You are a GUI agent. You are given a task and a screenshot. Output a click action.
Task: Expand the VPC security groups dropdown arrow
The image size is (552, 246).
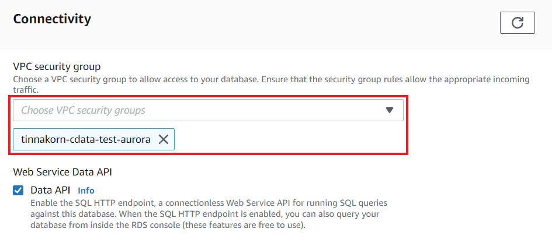coord(389,110)
